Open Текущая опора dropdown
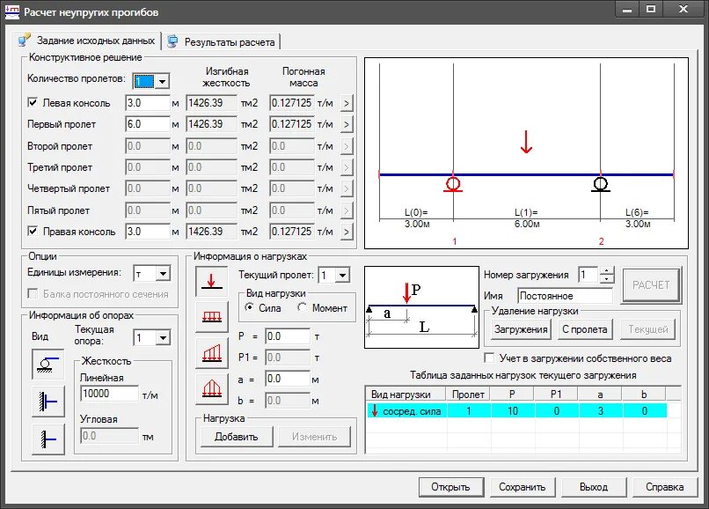Viewport: 709px width, 509px height. tap(164, 337)
